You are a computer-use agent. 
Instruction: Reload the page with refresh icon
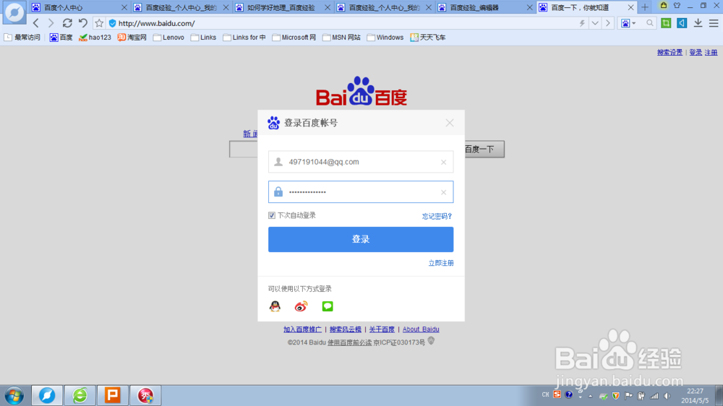67,23
